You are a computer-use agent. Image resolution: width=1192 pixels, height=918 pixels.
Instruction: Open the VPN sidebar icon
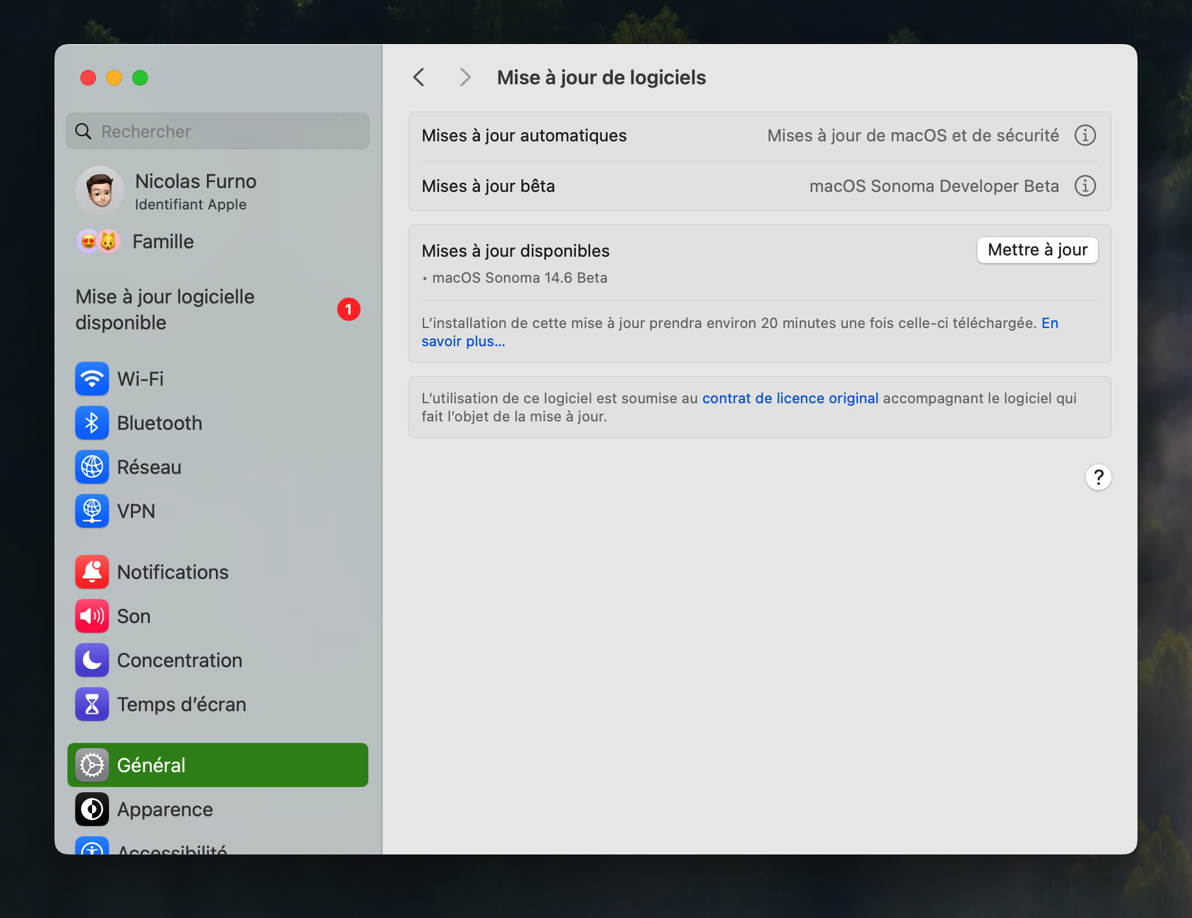click(x=92, y=511)
